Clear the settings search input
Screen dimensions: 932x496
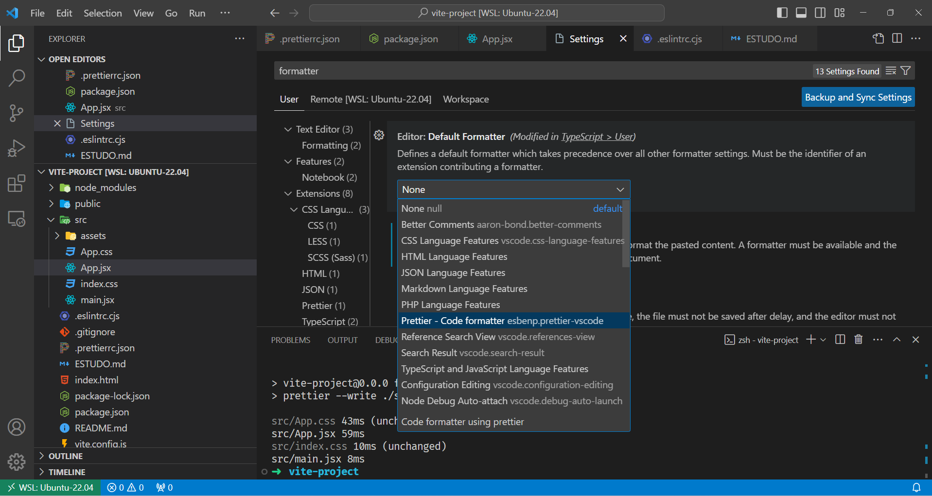[x=891, y=71]
